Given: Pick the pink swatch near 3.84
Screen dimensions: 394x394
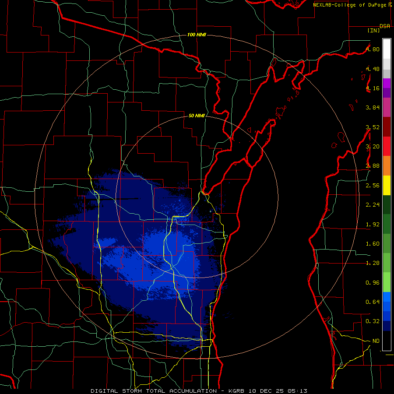Looking at the screenshot, I should click(x=387, y=108).
